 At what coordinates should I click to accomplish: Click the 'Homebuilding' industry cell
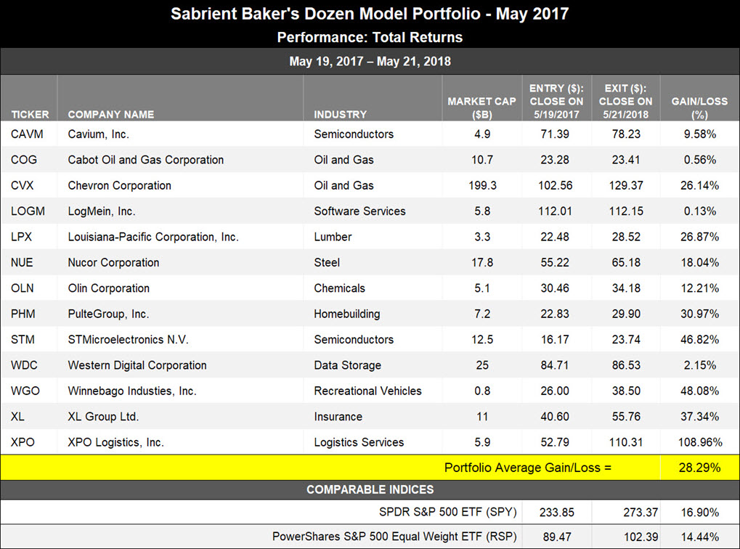(347, 314)
